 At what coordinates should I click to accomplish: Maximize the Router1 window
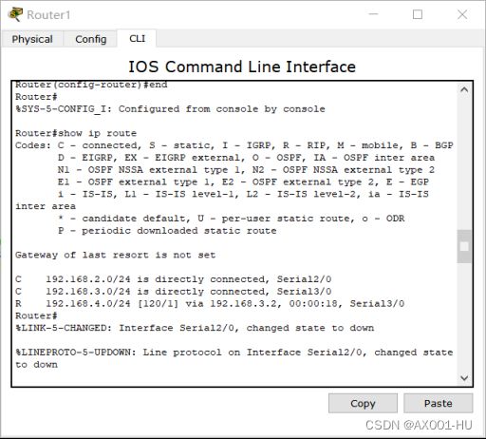[x=418, y=14]
